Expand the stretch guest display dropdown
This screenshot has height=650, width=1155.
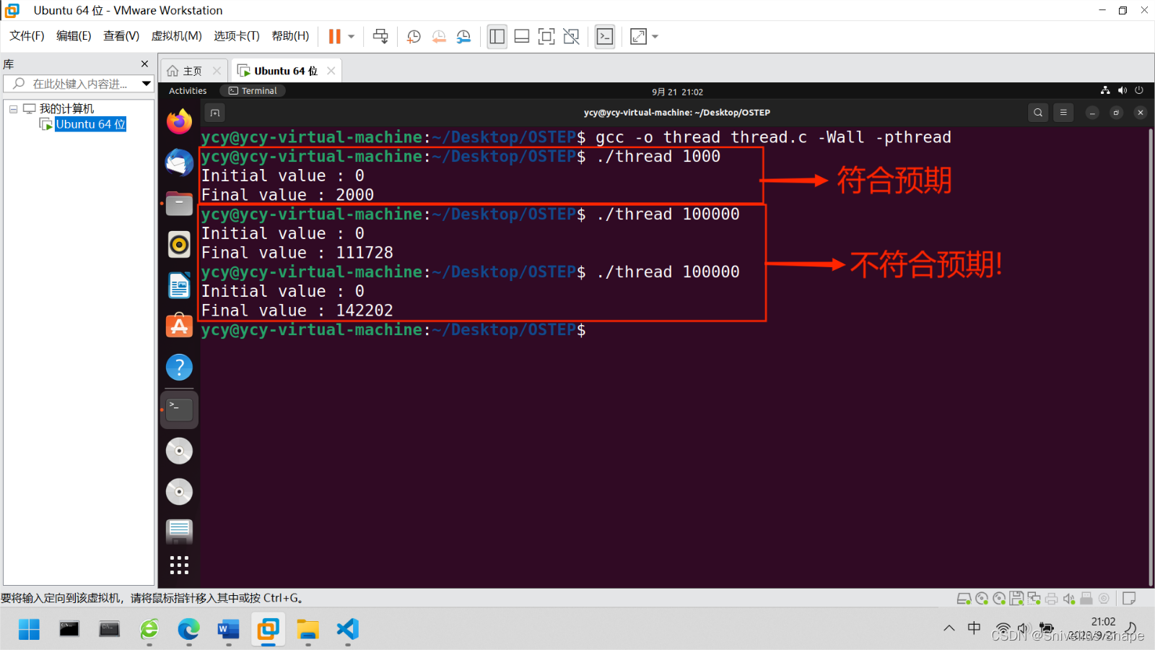click(653, 36)
